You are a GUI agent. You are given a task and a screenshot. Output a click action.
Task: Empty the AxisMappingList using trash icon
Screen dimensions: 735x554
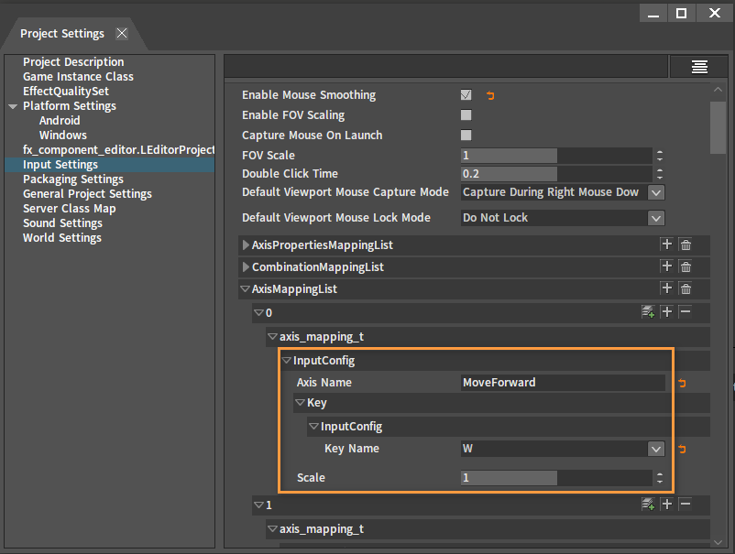point(686,288)
